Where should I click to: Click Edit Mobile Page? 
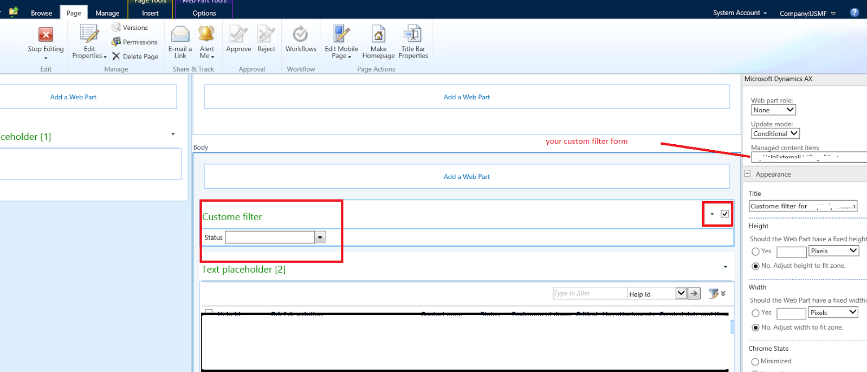[x=341, y=42]
